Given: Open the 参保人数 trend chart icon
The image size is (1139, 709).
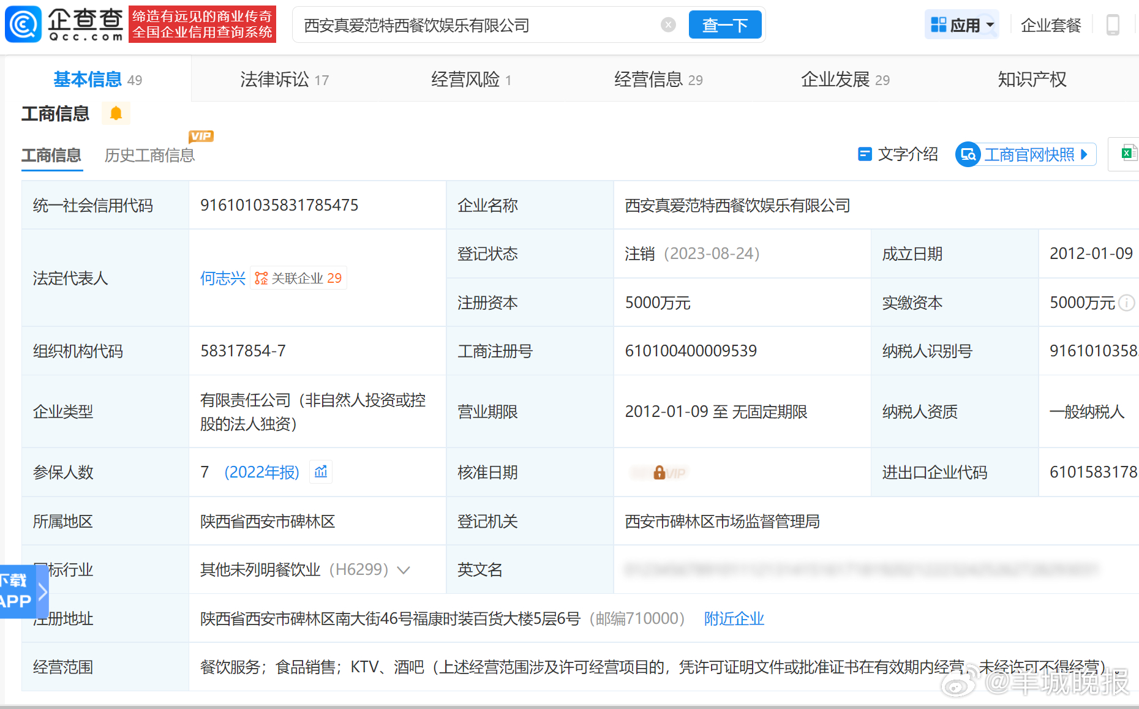Looking at the screenshot, I should click(321, 472).
